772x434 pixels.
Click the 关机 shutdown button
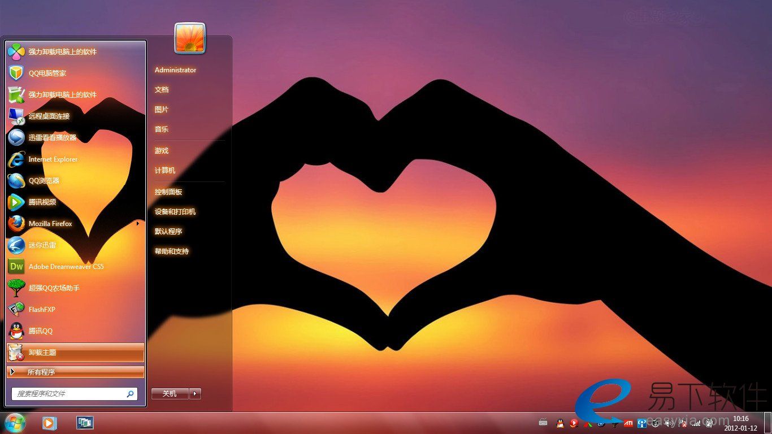tap(170, 394)
